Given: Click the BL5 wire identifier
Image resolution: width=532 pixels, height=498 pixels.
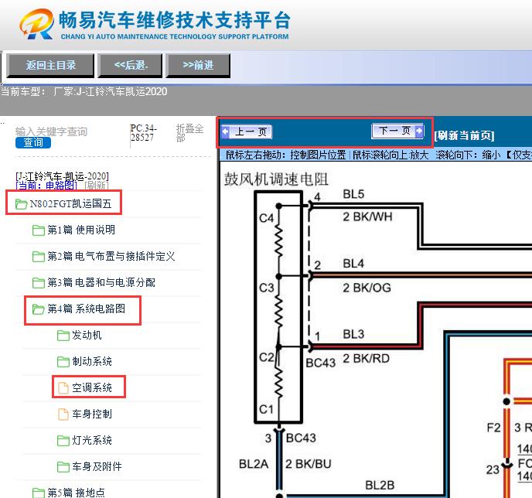Looking at the screenshot, I should 353,194.
